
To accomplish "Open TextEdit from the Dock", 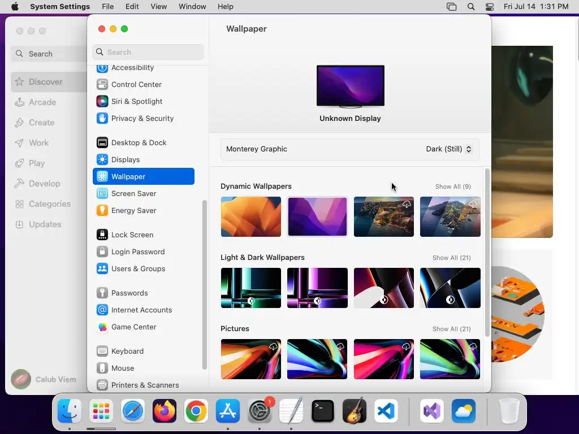I will coord(291,411).
